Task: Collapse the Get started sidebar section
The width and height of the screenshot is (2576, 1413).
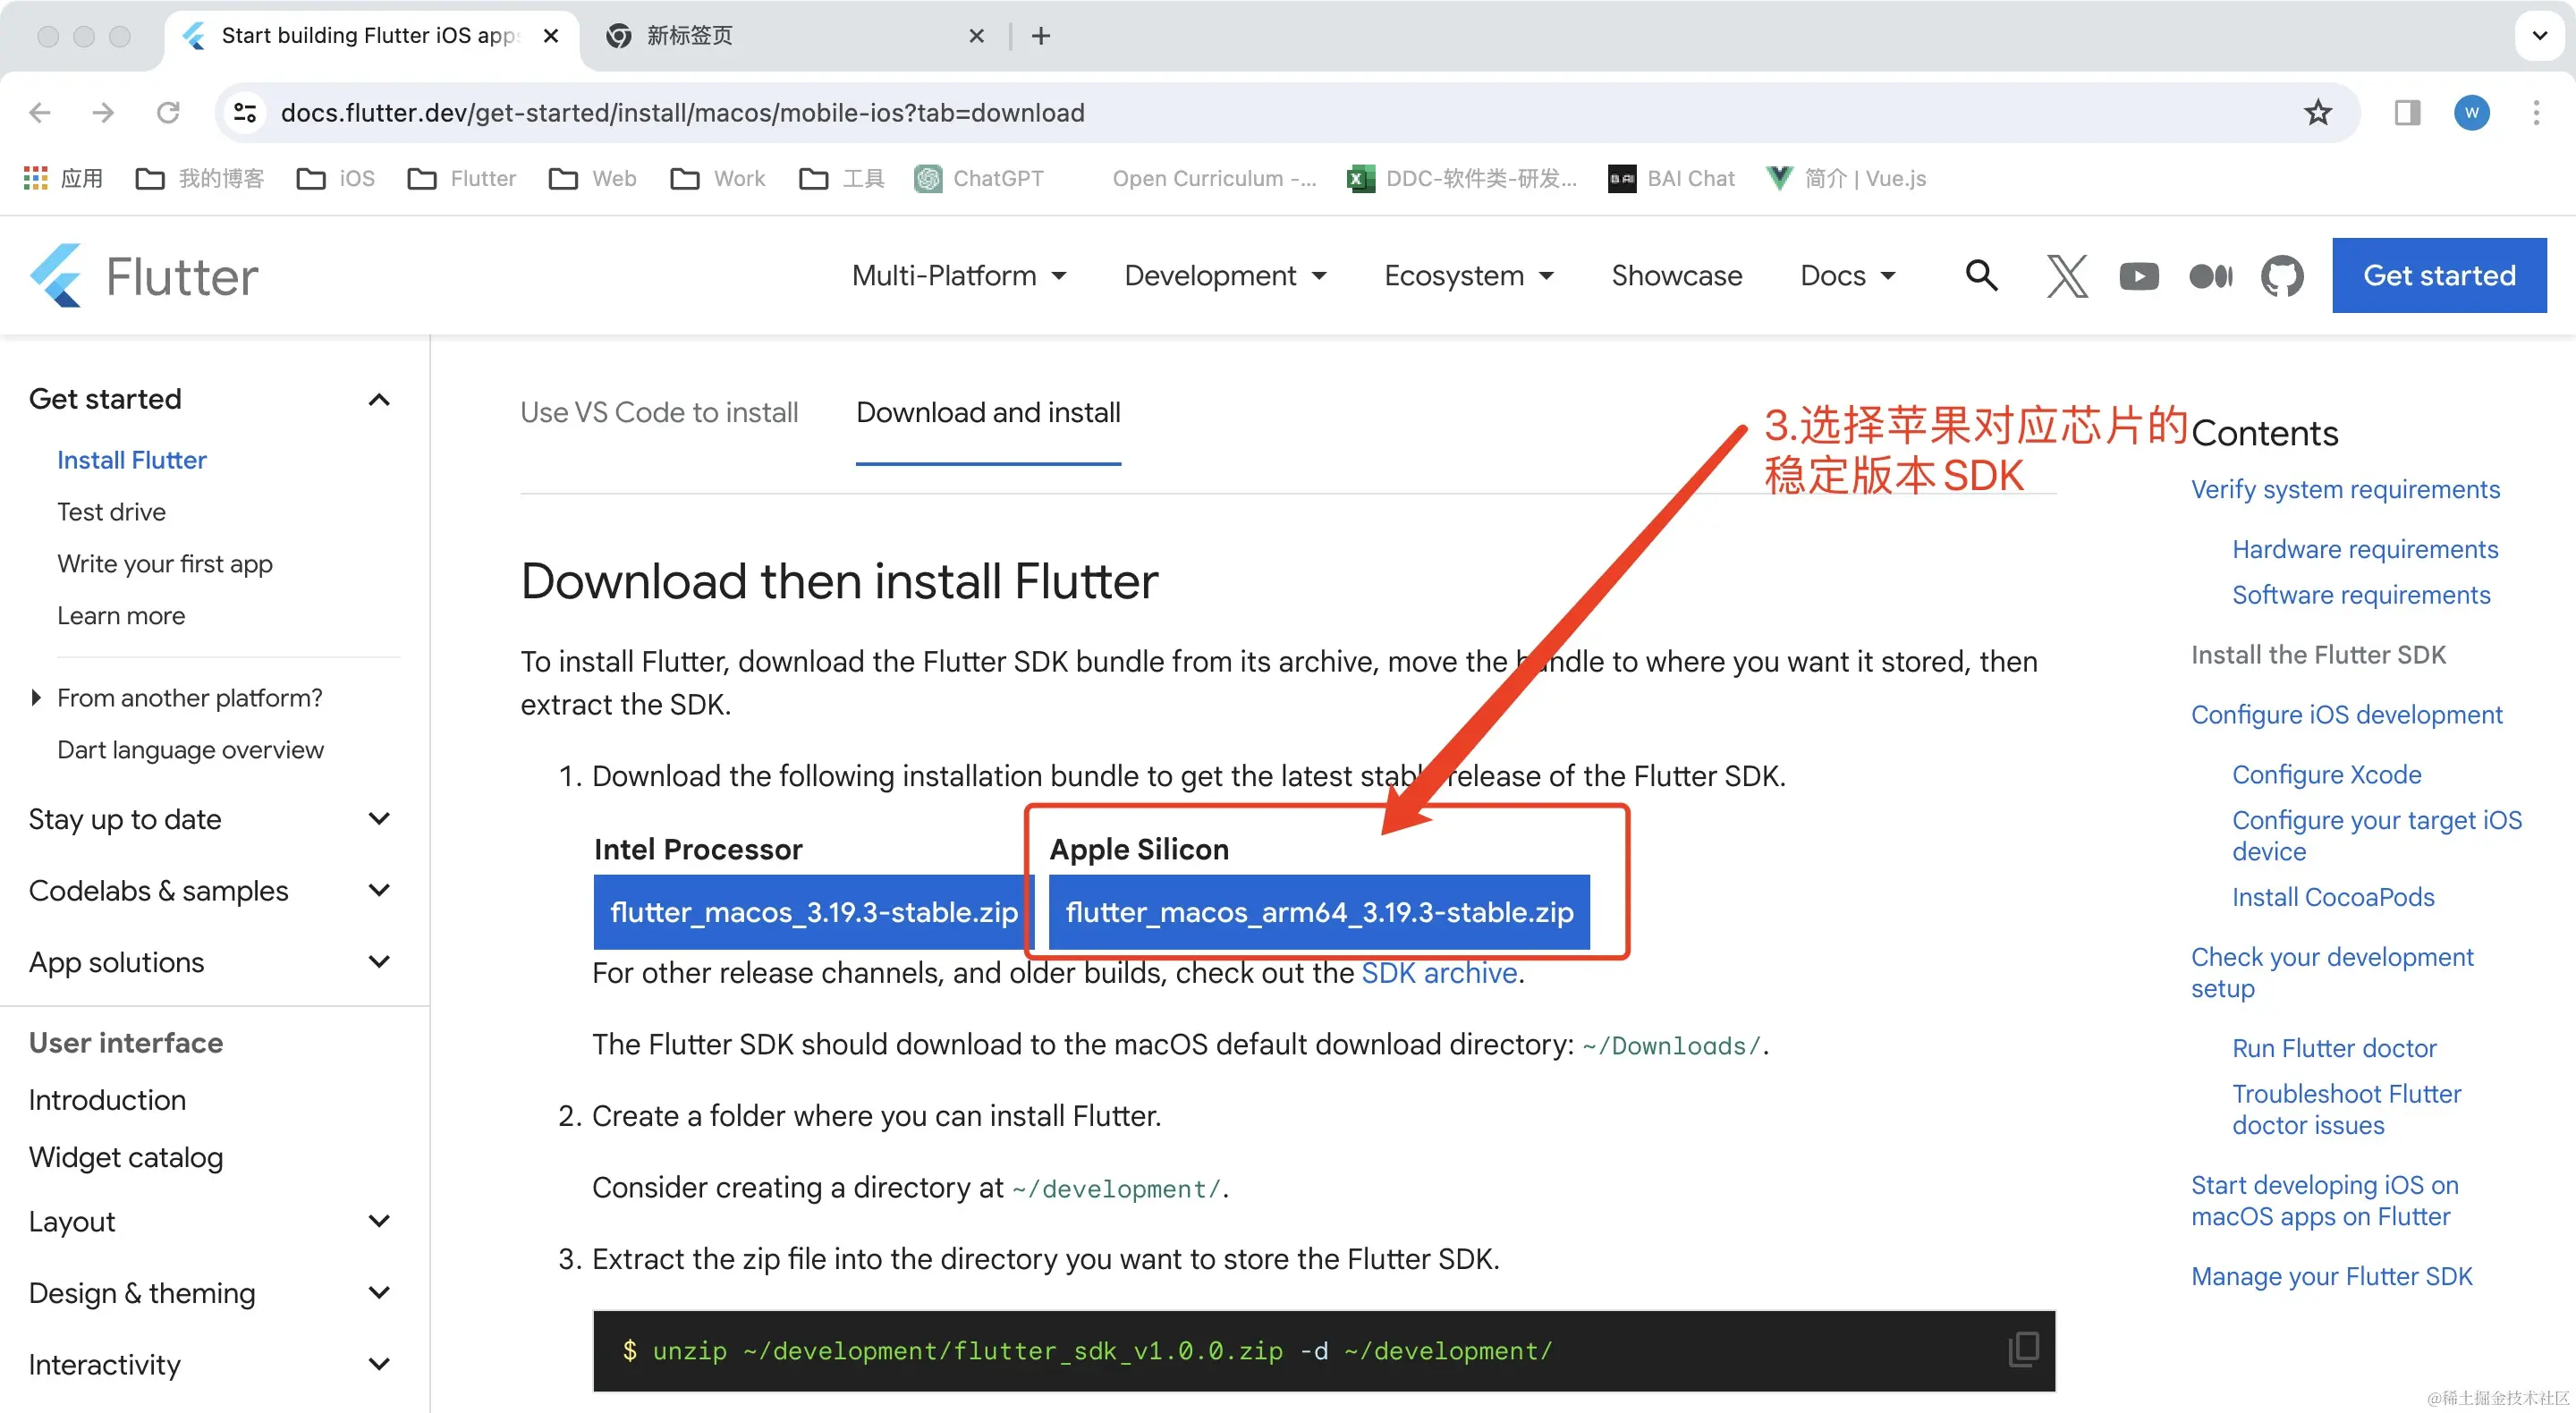Action: tap(379, 400)
